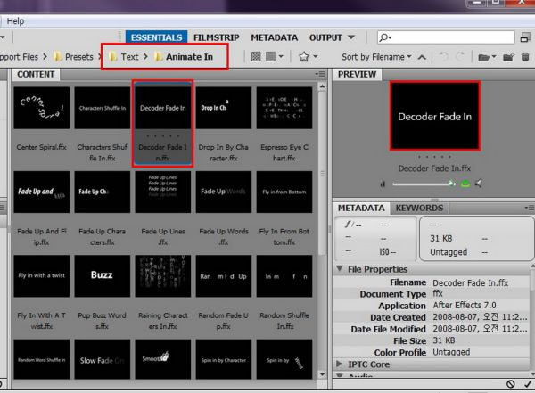Open the recent file folder dropdown
The image size is (535, 393).
click(x=487, y=57)
